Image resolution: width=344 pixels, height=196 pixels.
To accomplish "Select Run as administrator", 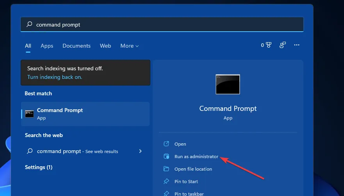I will coord(196,157).
